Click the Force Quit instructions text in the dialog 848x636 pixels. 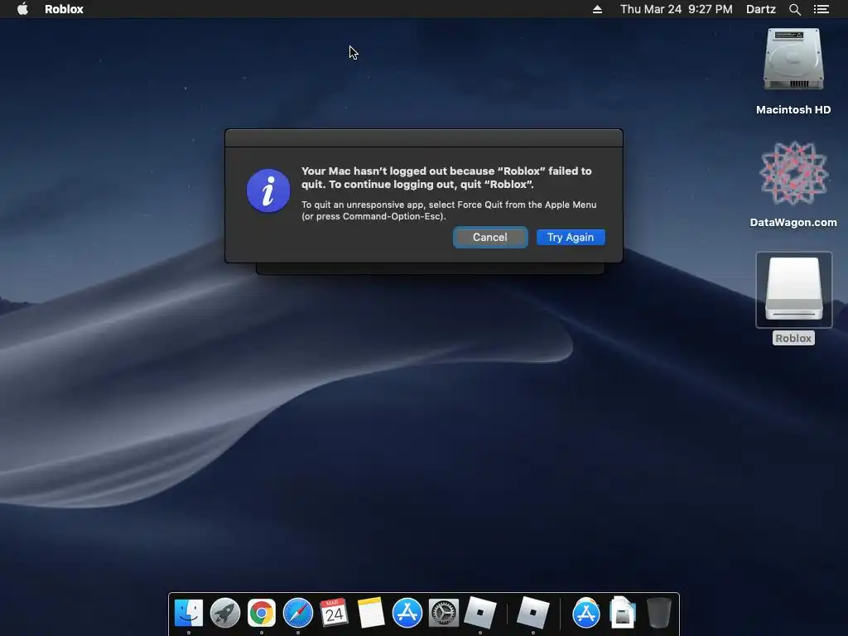[x=448, y=210]
